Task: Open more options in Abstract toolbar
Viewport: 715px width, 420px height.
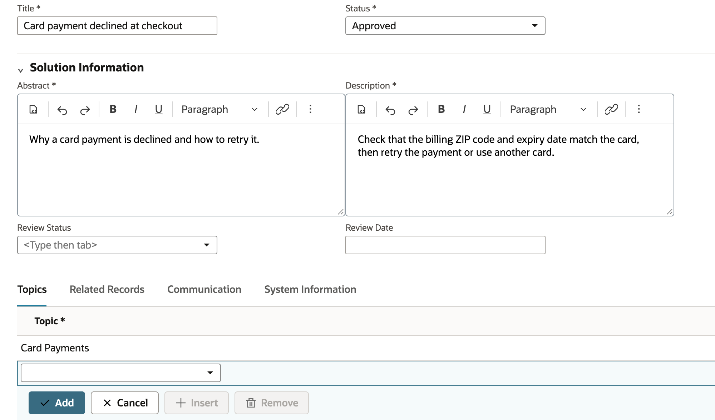Action: (310, 109)
